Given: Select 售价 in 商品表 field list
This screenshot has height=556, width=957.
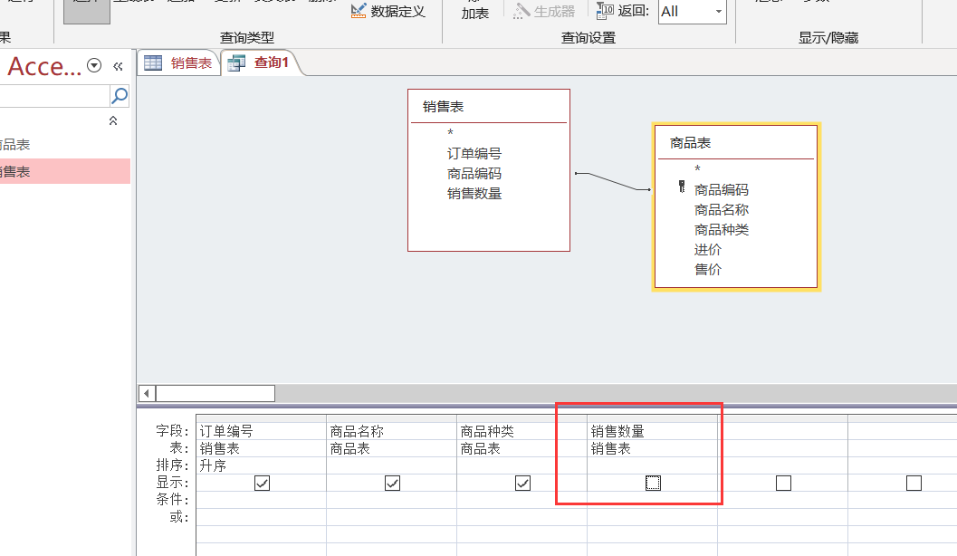Looking at the screenshot, I should click(x=708, y=270).
